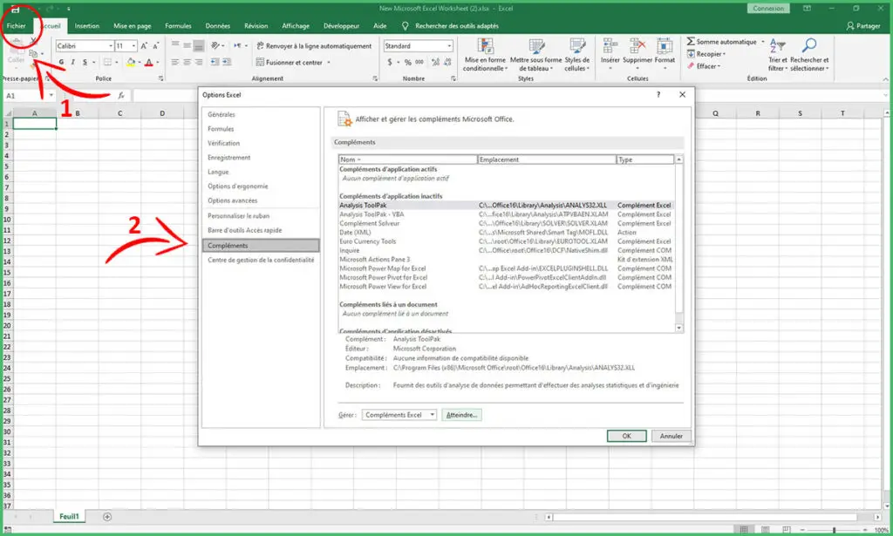Open the Fichier tab

16,25
